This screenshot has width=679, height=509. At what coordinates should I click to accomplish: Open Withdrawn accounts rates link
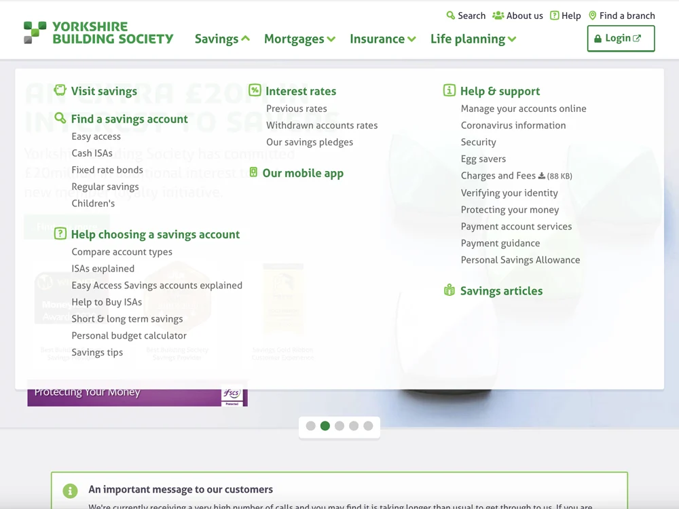point(322,126)
